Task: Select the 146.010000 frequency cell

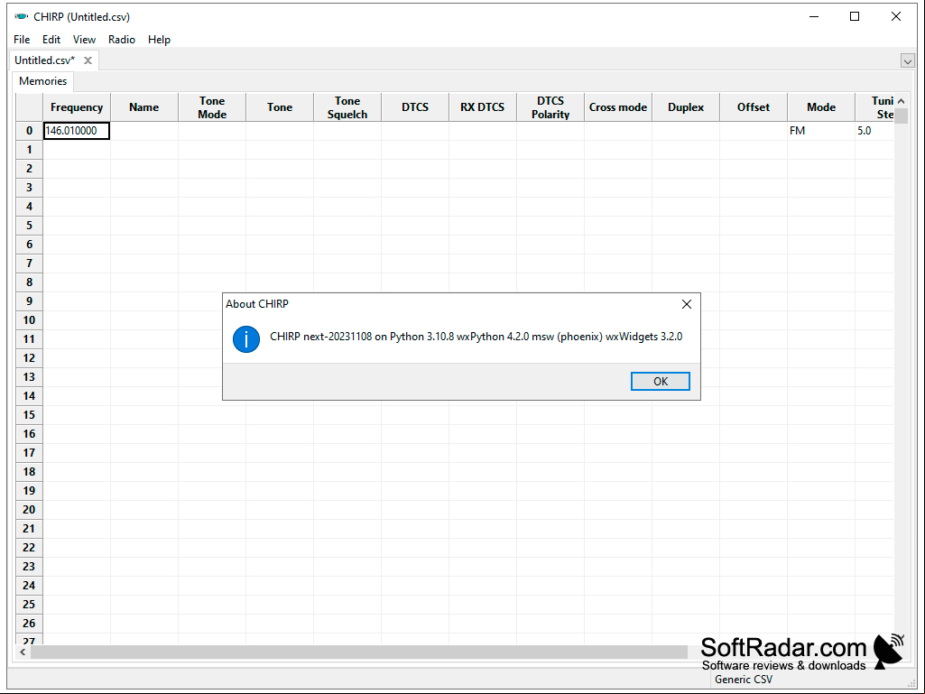Action: 77,131
